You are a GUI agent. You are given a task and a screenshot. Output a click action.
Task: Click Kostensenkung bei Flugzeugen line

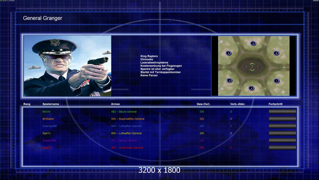161,66
